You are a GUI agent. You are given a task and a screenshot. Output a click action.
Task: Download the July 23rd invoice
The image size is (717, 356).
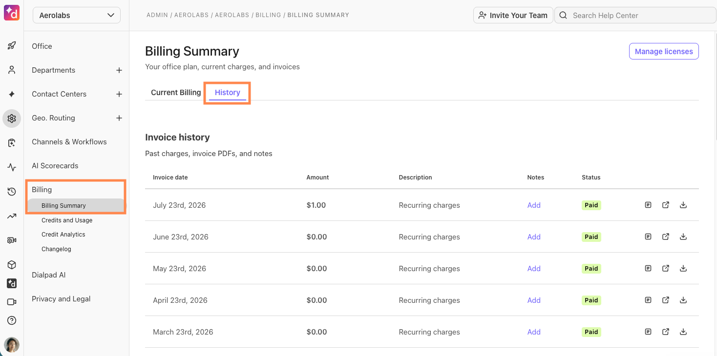(683, 205)
